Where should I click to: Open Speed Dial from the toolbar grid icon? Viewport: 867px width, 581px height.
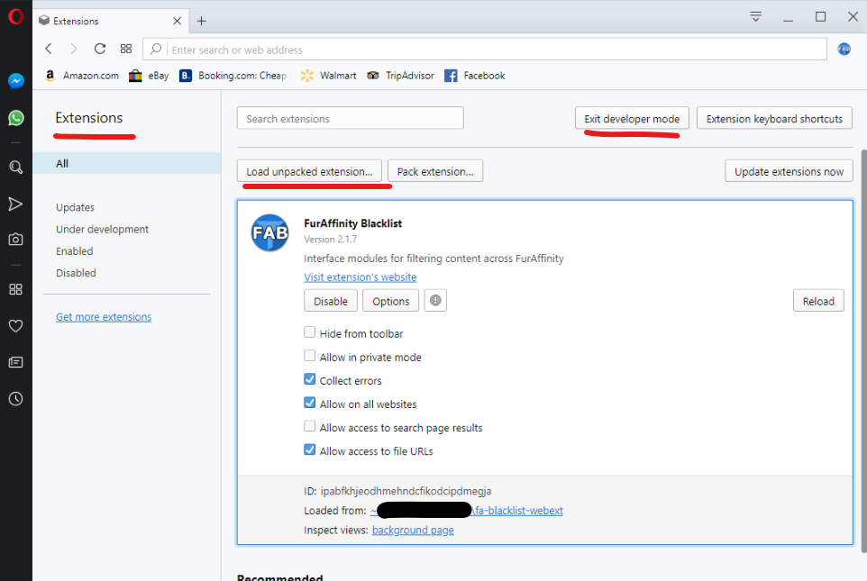(126, 49)
